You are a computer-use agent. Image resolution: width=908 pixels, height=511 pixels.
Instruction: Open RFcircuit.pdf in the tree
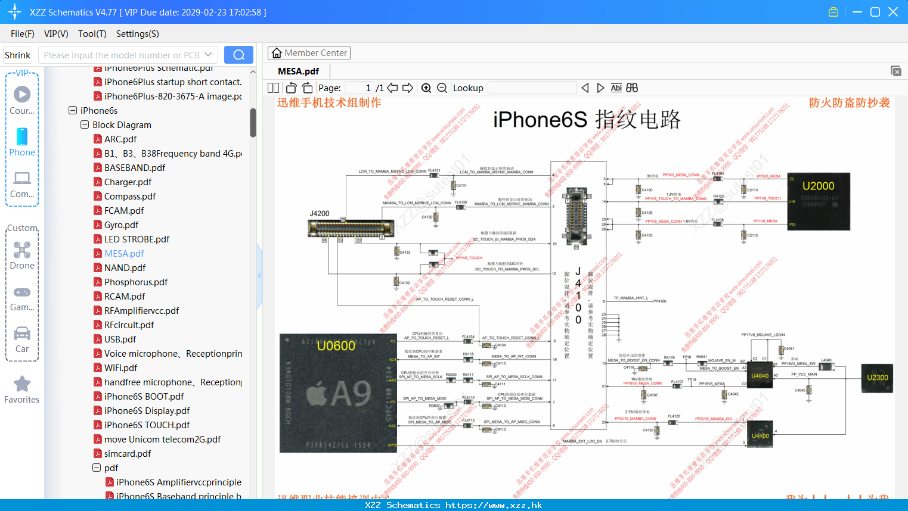pyautogui.click(x=129, y=325)
